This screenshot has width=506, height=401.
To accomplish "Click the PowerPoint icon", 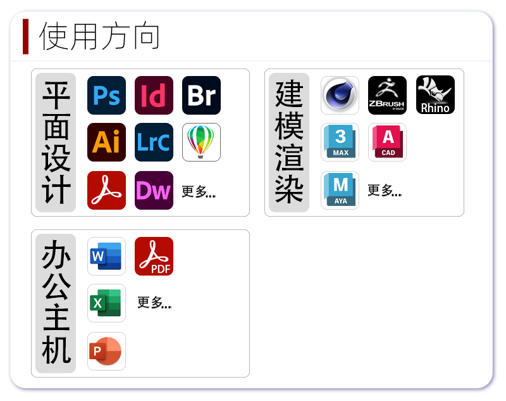I will pos(106,351).
